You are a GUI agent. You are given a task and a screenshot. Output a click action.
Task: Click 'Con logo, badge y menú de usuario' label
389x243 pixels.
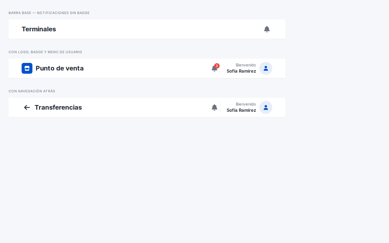tap(45, 52)
